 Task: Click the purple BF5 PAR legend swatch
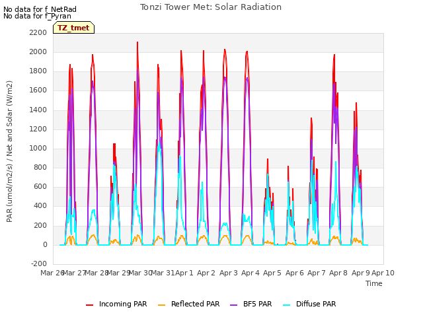point(233,305)
